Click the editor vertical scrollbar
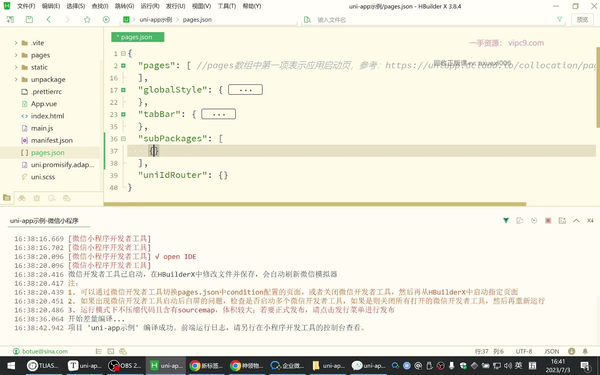 598,87
